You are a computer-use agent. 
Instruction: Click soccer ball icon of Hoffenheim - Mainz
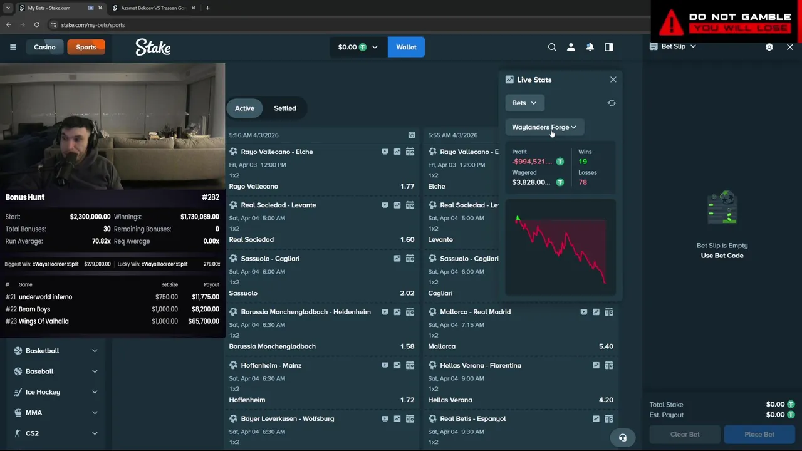click(233, 365)
